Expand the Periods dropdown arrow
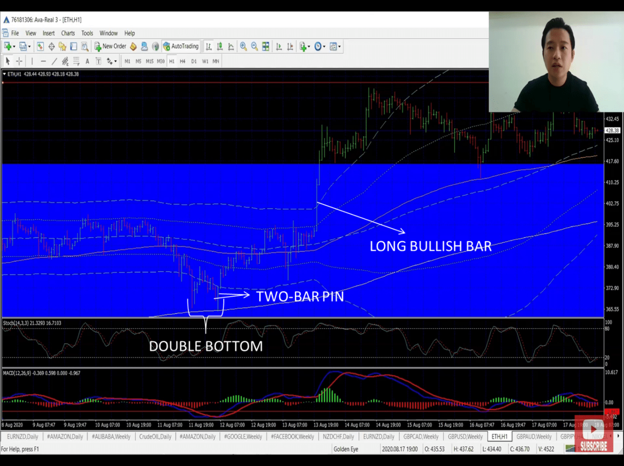The image size is (624, 466). click(x=324, y=47)
